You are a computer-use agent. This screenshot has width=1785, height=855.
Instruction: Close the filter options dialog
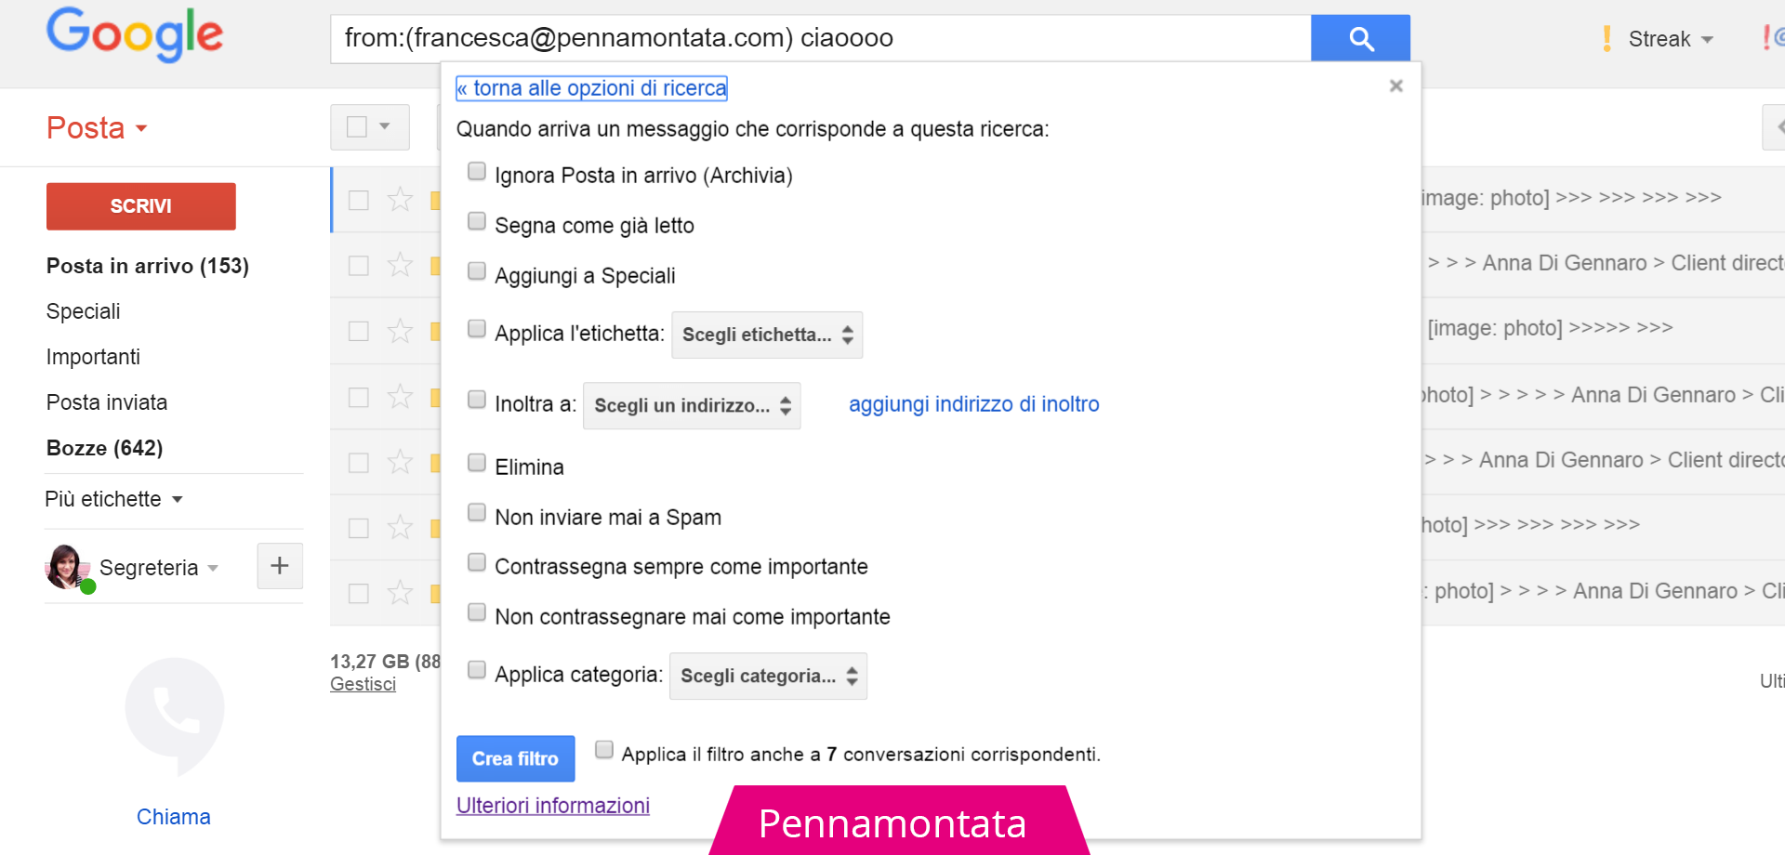(x=1395, y=86)
